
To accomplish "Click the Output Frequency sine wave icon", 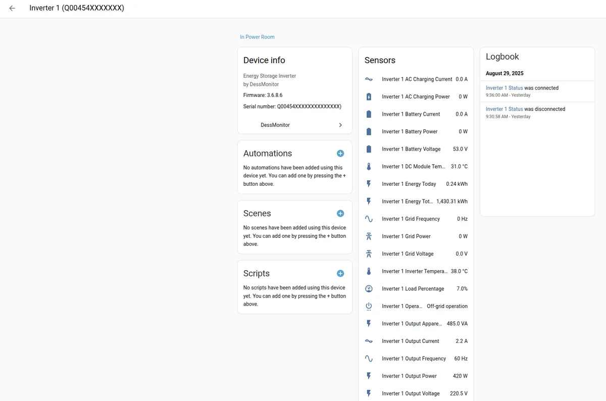I will point(369,359).
